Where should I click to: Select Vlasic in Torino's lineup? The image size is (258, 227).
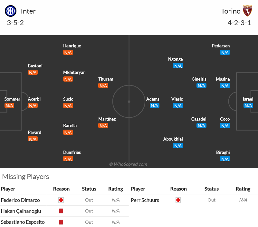pyautogui.click(x=177, y=99)
